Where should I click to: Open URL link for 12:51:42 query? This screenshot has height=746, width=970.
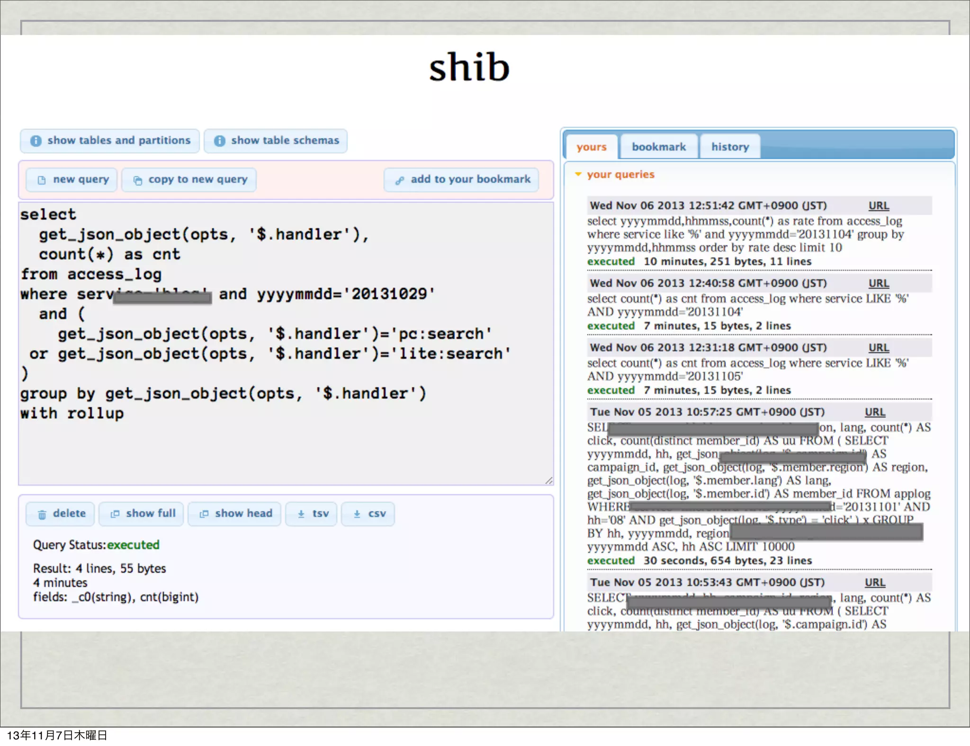878,206
